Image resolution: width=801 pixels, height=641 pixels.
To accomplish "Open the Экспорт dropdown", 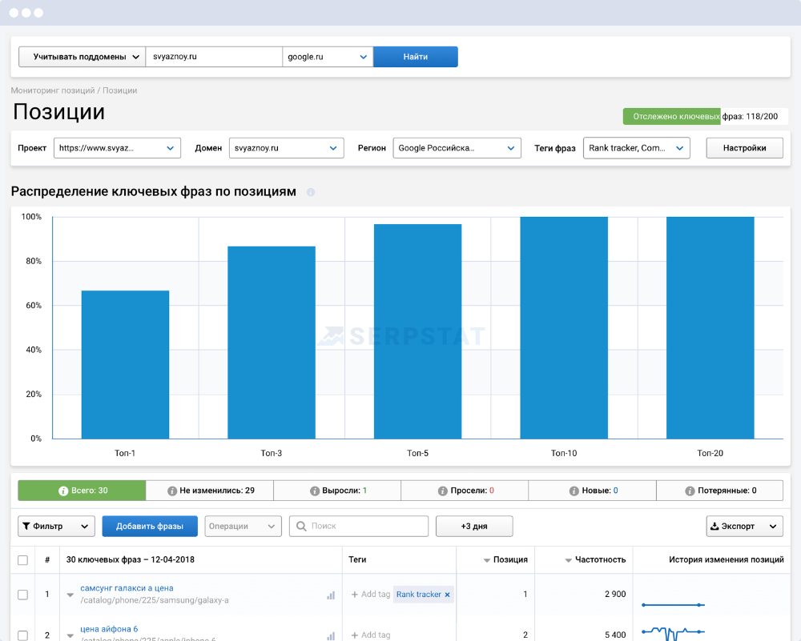I will point(745,527).
